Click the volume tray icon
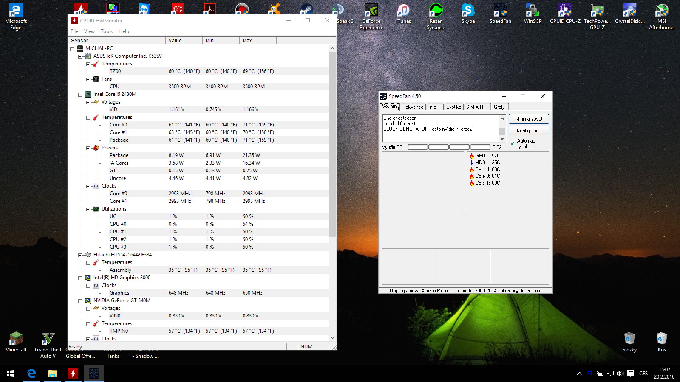 point(620,374)
